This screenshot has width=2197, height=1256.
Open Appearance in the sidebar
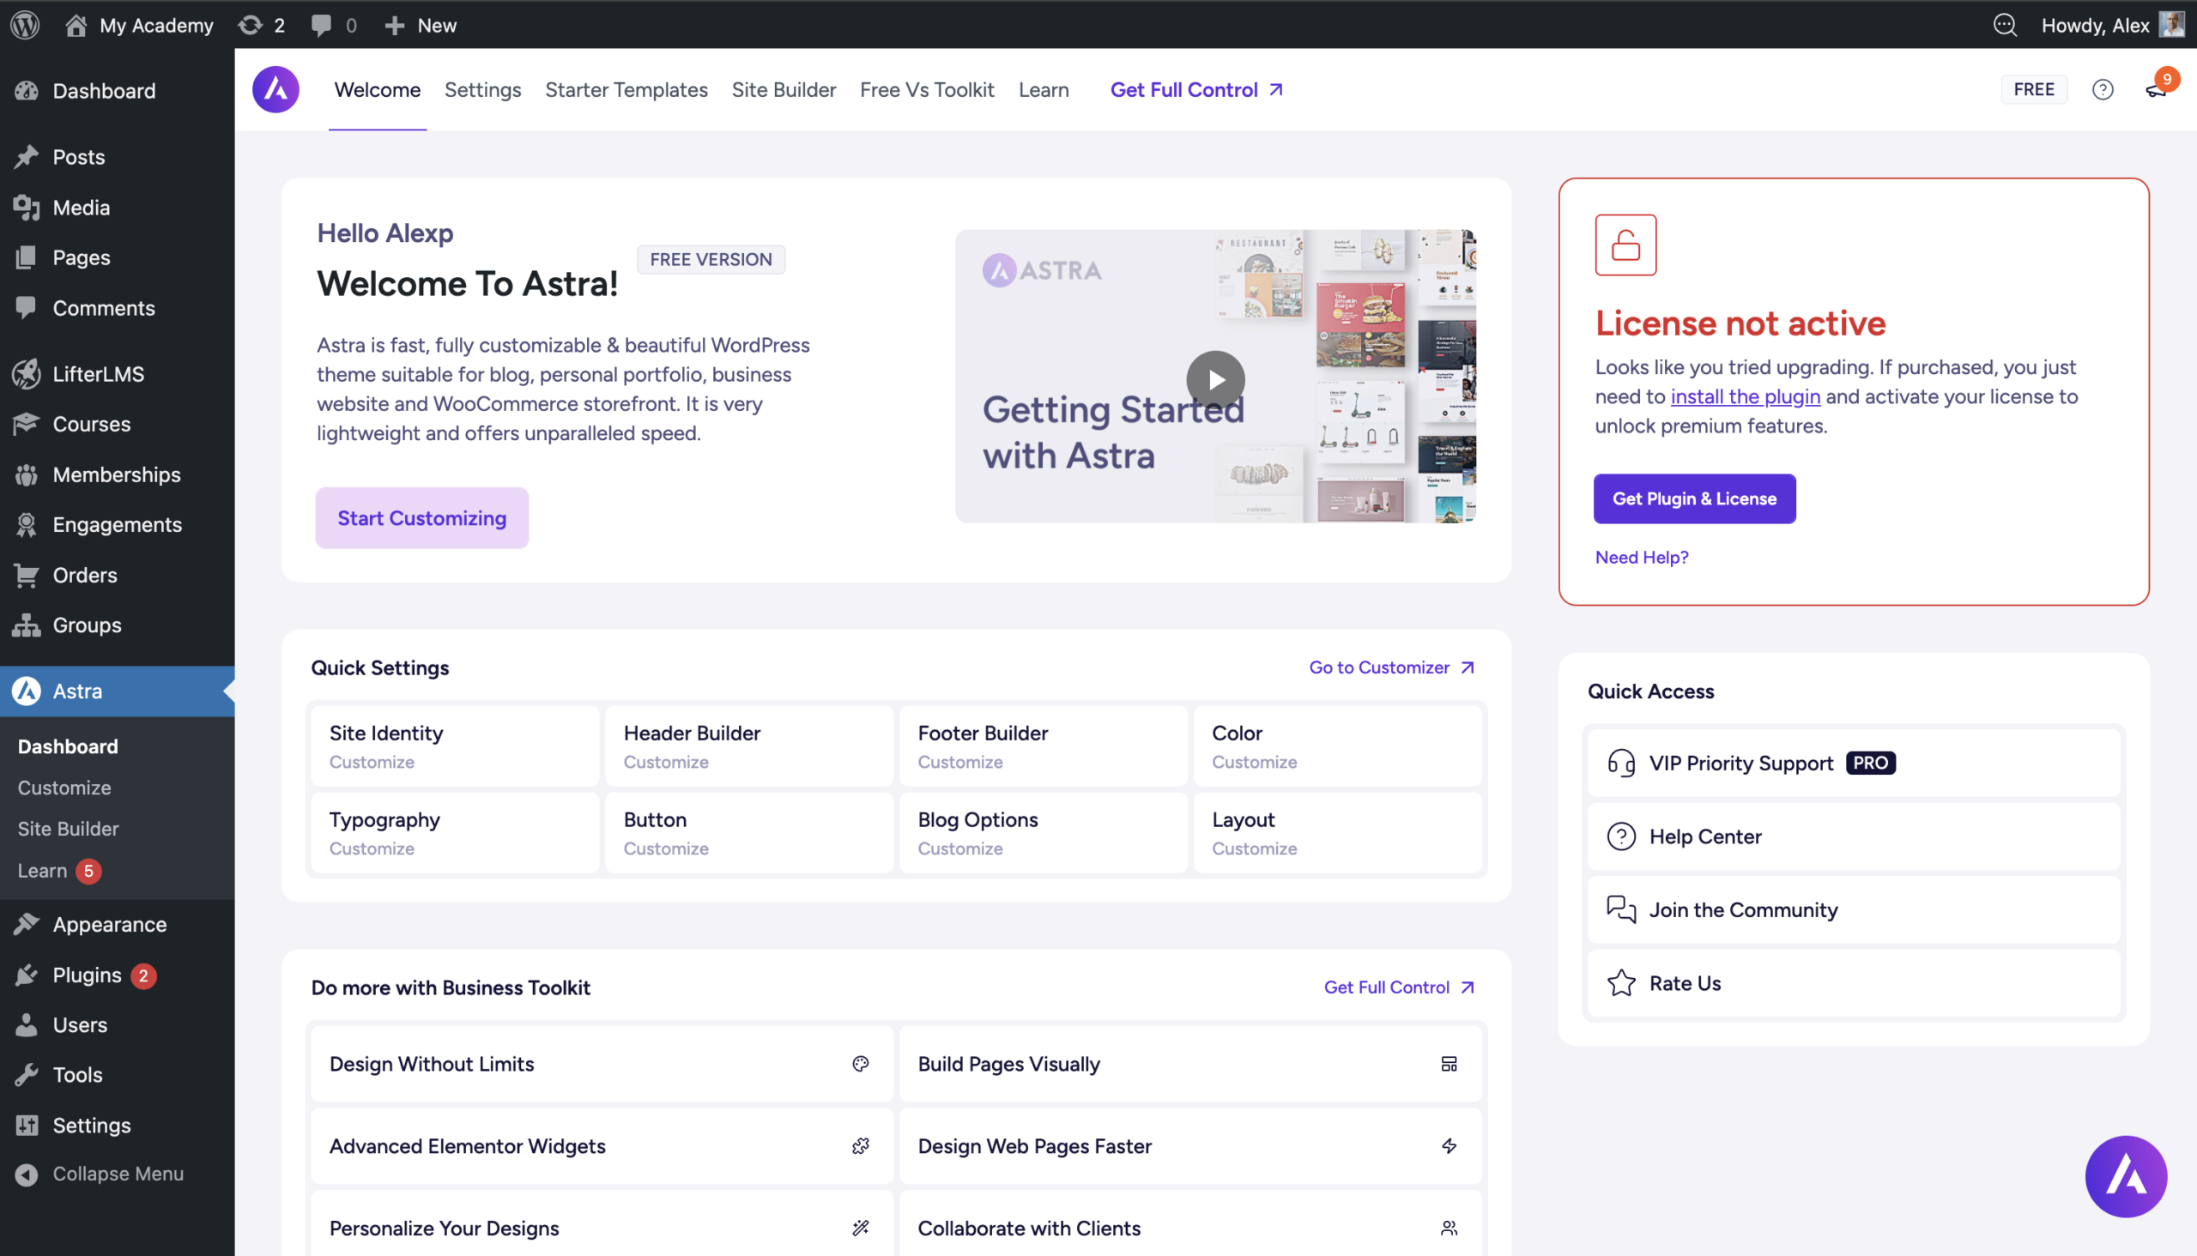coord(118,924)
